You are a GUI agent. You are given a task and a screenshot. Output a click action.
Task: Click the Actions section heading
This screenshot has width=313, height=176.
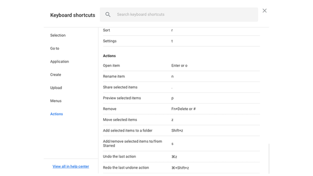pyautogui.click(x=109, y=56)
